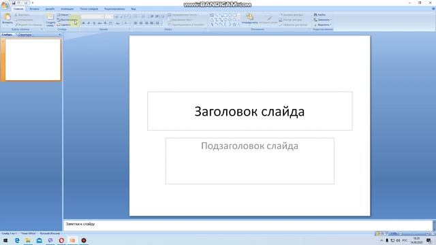Open Shape Outline (Контур фигуры) dropdown
Viewport: 436px width, 245px height.
point(291,20)
